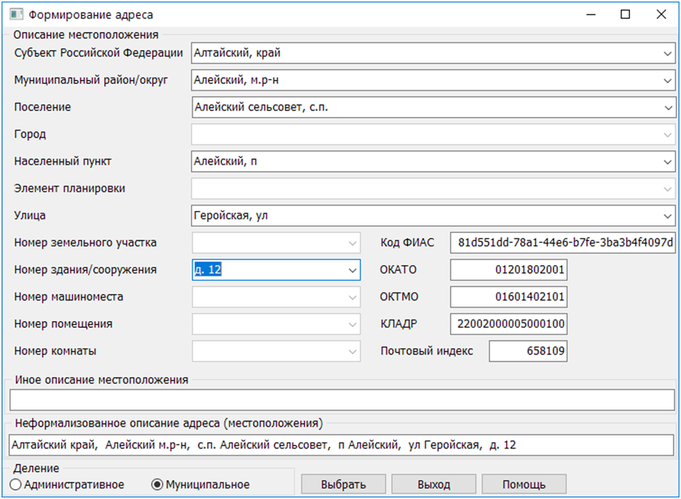Click Иное описание местоположения text field

coord(342,400)
